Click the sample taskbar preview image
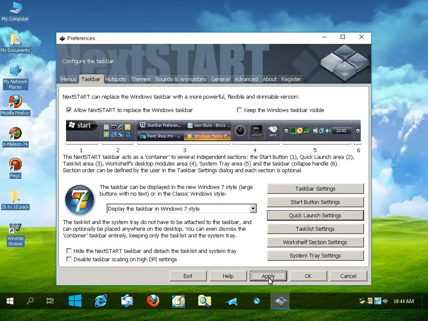 click(x=213, y=130)
